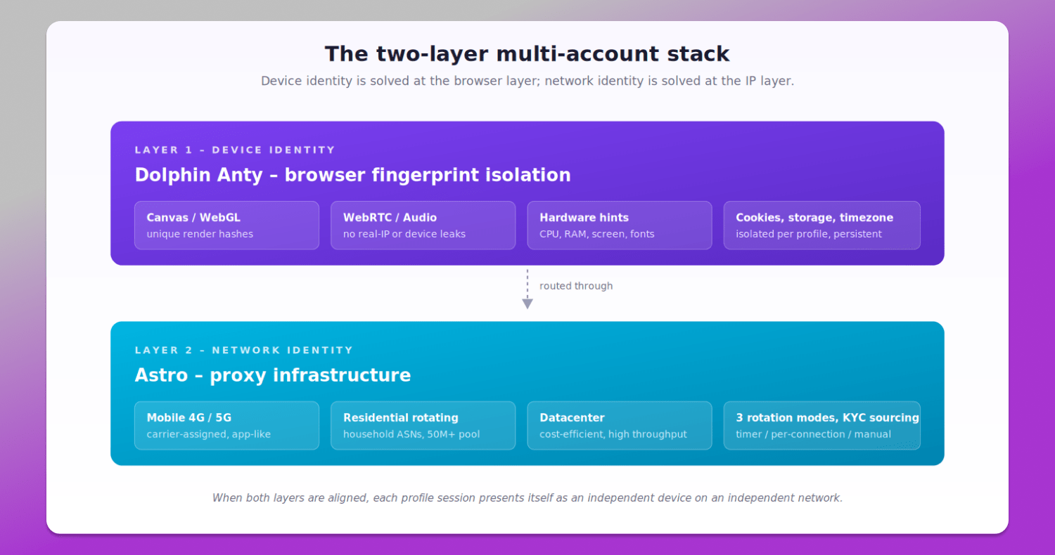This screenshot has width=1055, height=555.
Task: Select the text "cost-efficient, high throughput"
Action: click(613, 434)
